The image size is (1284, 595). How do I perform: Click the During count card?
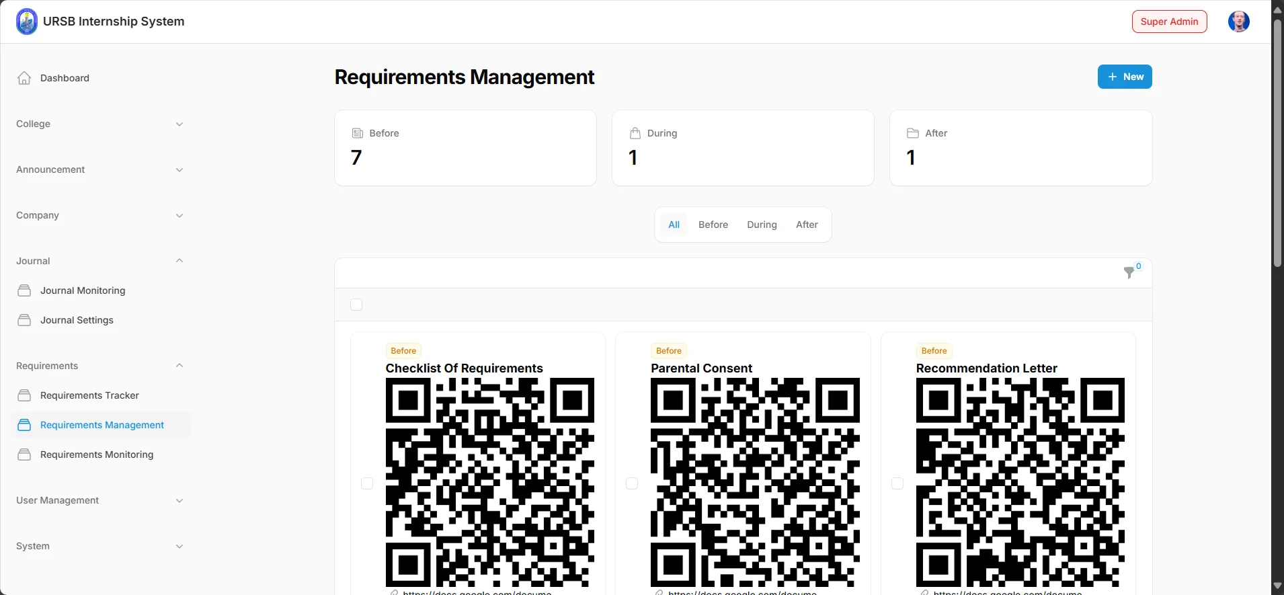coord(743,148)
